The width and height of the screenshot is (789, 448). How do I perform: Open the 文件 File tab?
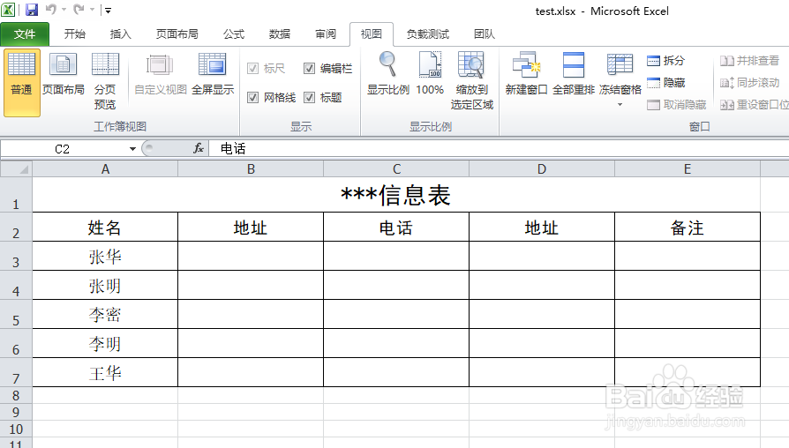point(25,34)
